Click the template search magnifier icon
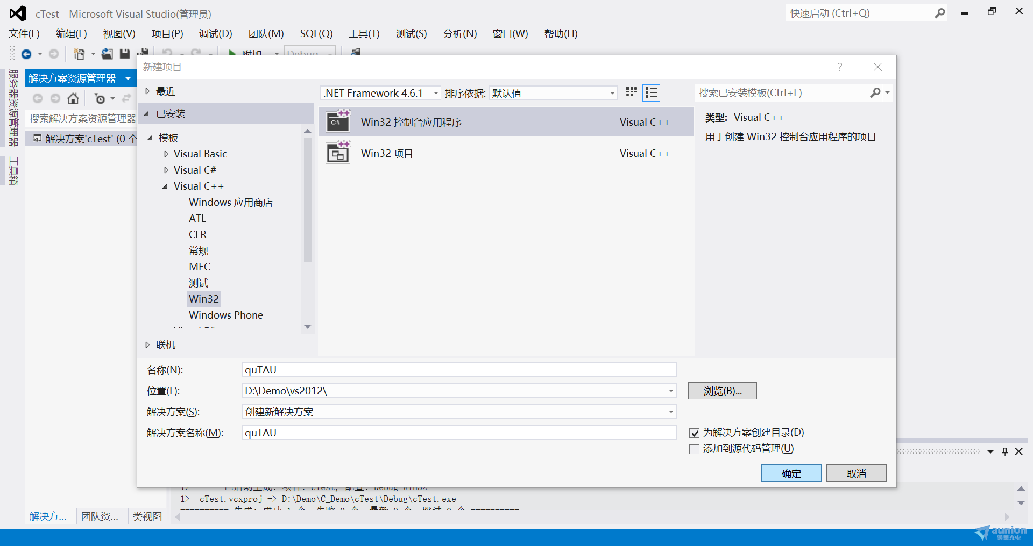Screen dimensions: 1033x546 [x=875, y=93]
